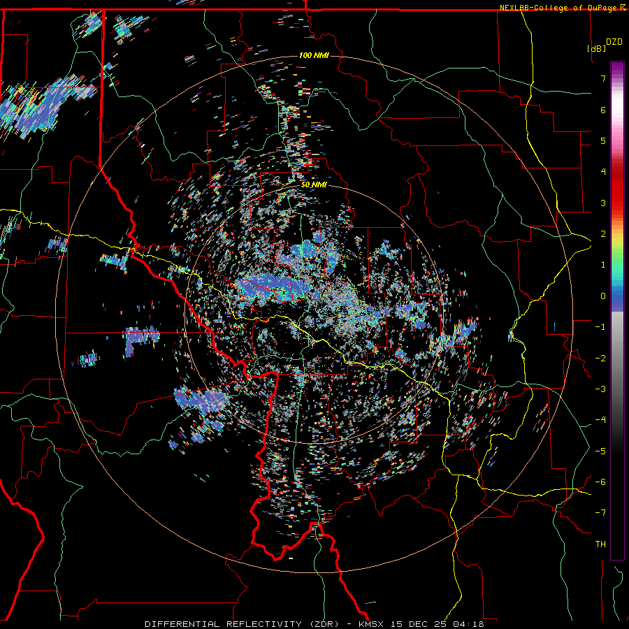The width and height of the screenshot is (629, 629).
Task: Click the ZDR color bar legend
Action: pos(617,310)
